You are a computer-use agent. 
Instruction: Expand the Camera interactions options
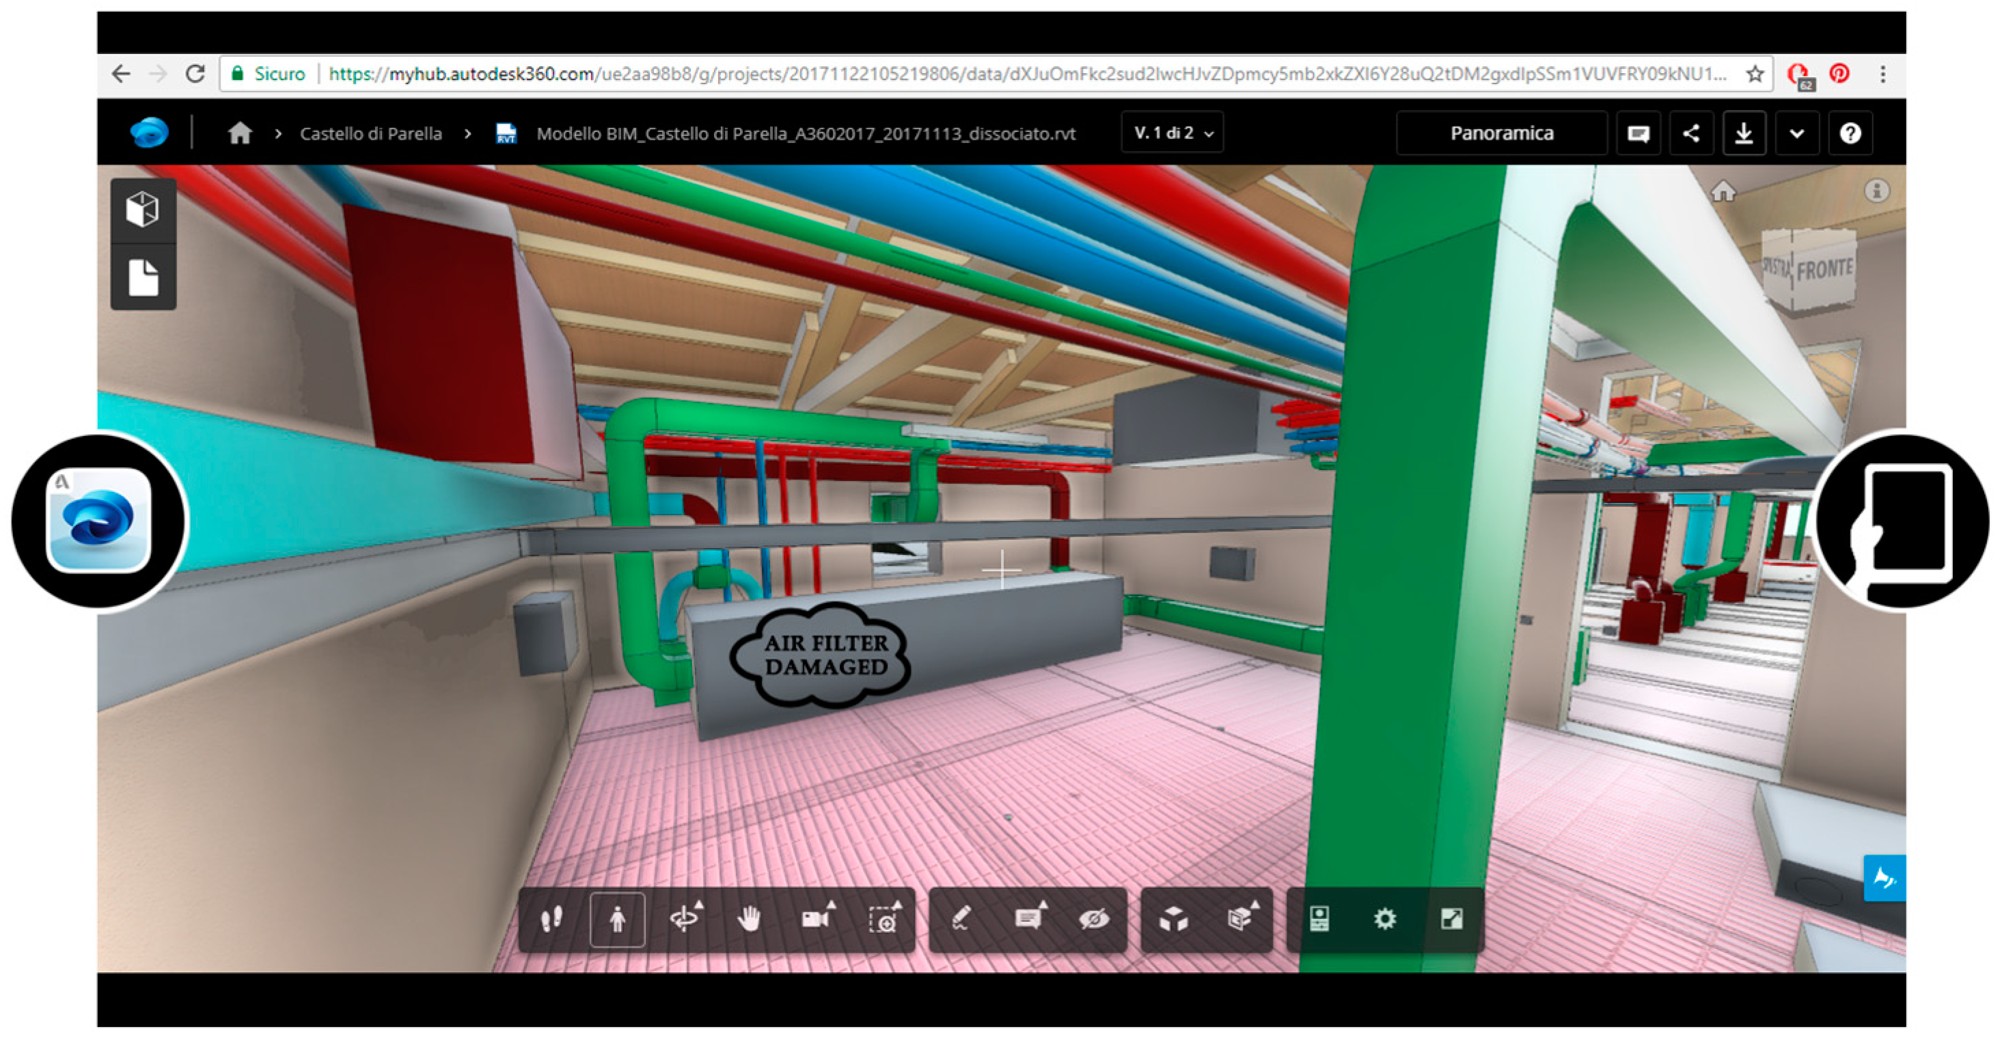pos(817,920)
